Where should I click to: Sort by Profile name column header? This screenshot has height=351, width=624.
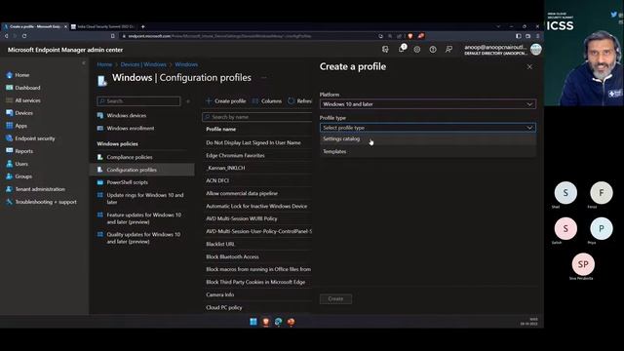coord(221,130)
